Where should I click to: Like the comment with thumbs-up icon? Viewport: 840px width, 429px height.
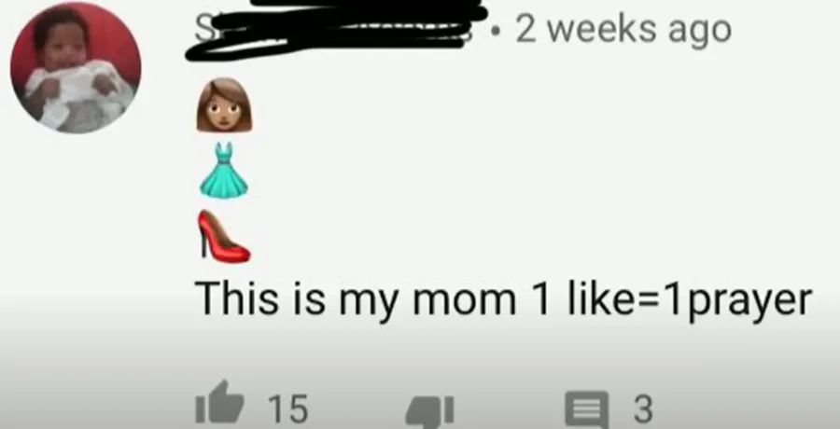[x=219, y=403]
